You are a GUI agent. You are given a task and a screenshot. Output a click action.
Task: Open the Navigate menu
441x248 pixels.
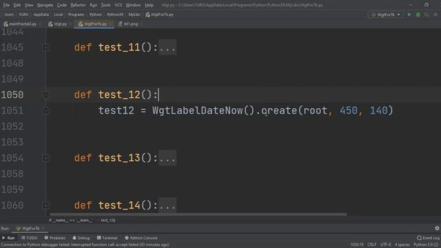click(x=45, y=5)
